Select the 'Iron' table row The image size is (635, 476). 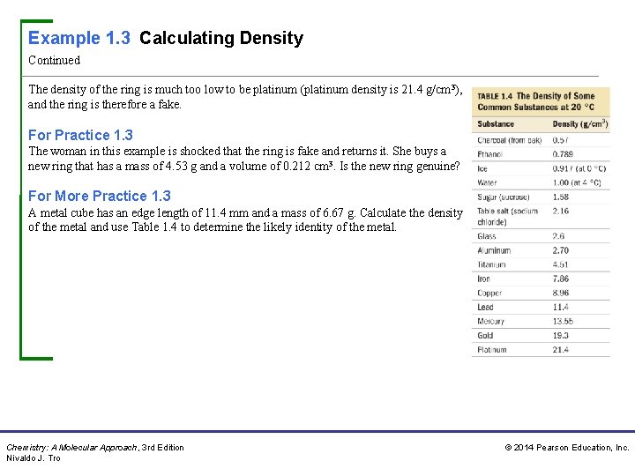coord(541,279)
